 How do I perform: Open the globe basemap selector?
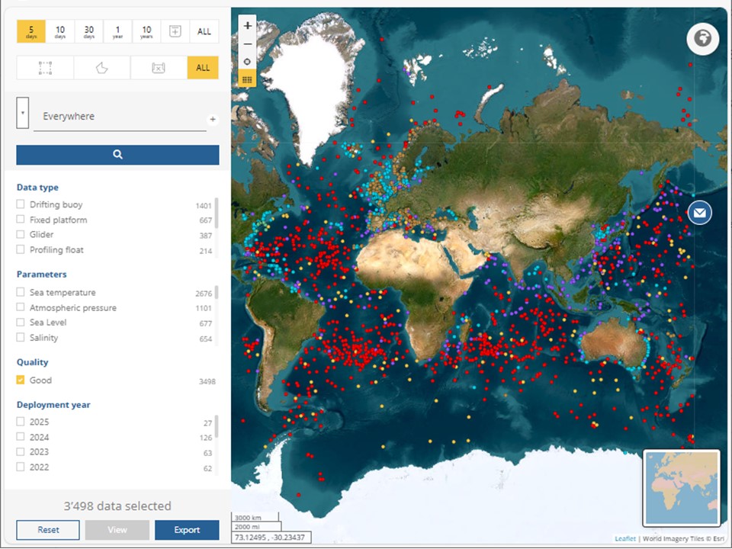(x=702, y=38)
